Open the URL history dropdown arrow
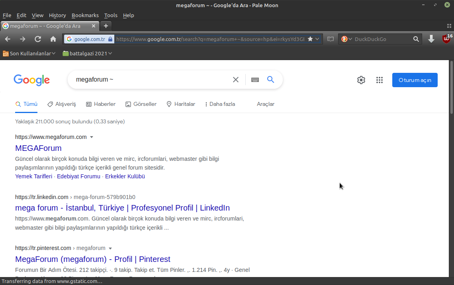The height and width of the screenshot is (285, 454). (317, 39)
